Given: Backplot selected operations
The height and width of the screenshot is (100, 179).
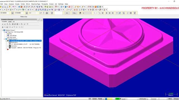Looking at the screenshot, I should point(13,24).
